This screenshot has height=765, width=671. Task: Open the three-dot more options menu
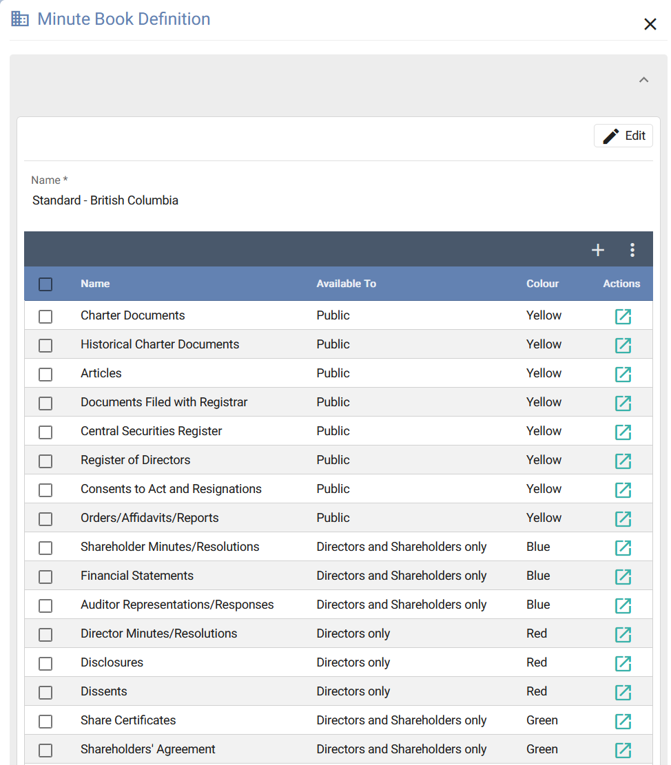632,251
